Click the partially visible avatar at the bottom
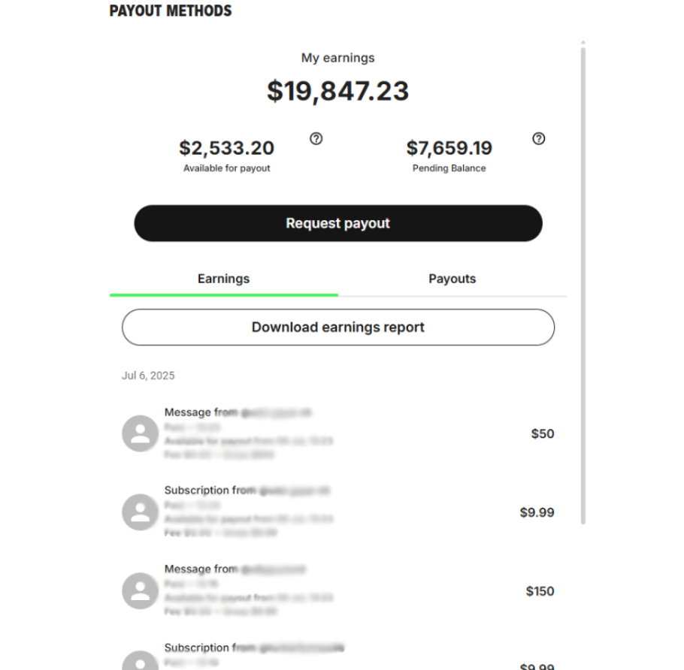This screenshot has width=684, height=670. tap(140, 662)
